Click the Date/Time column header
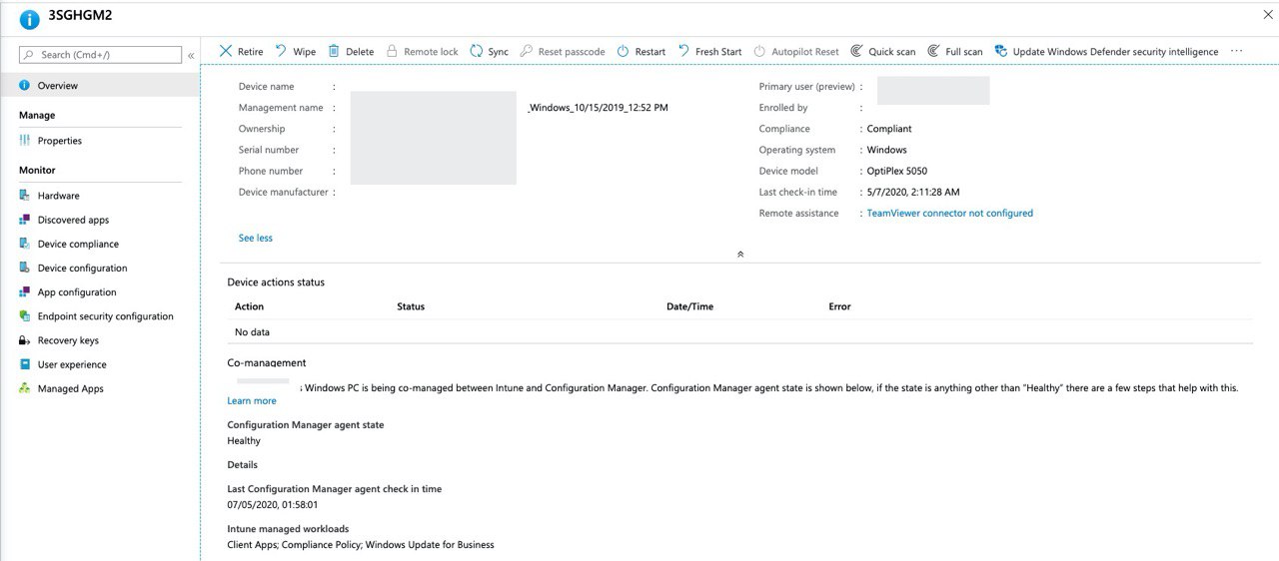The width and height of the screenshot is (1279, 561). coord(690,306)
